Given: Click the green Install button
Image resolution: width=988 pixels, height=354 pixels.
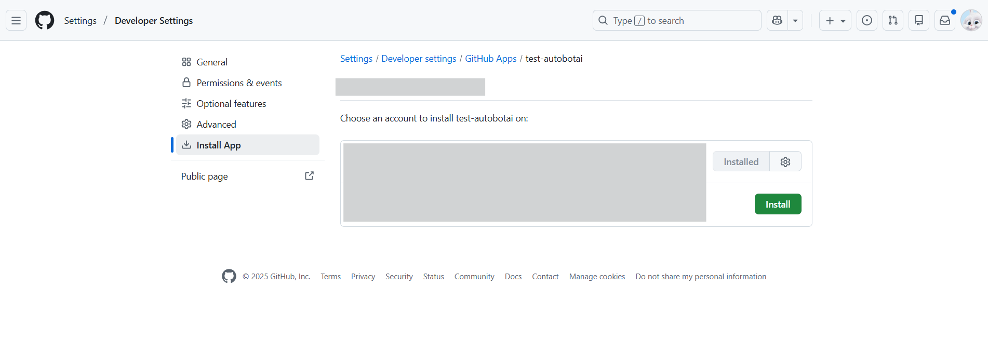Looking at the screenshot, I should pos(778,204).
